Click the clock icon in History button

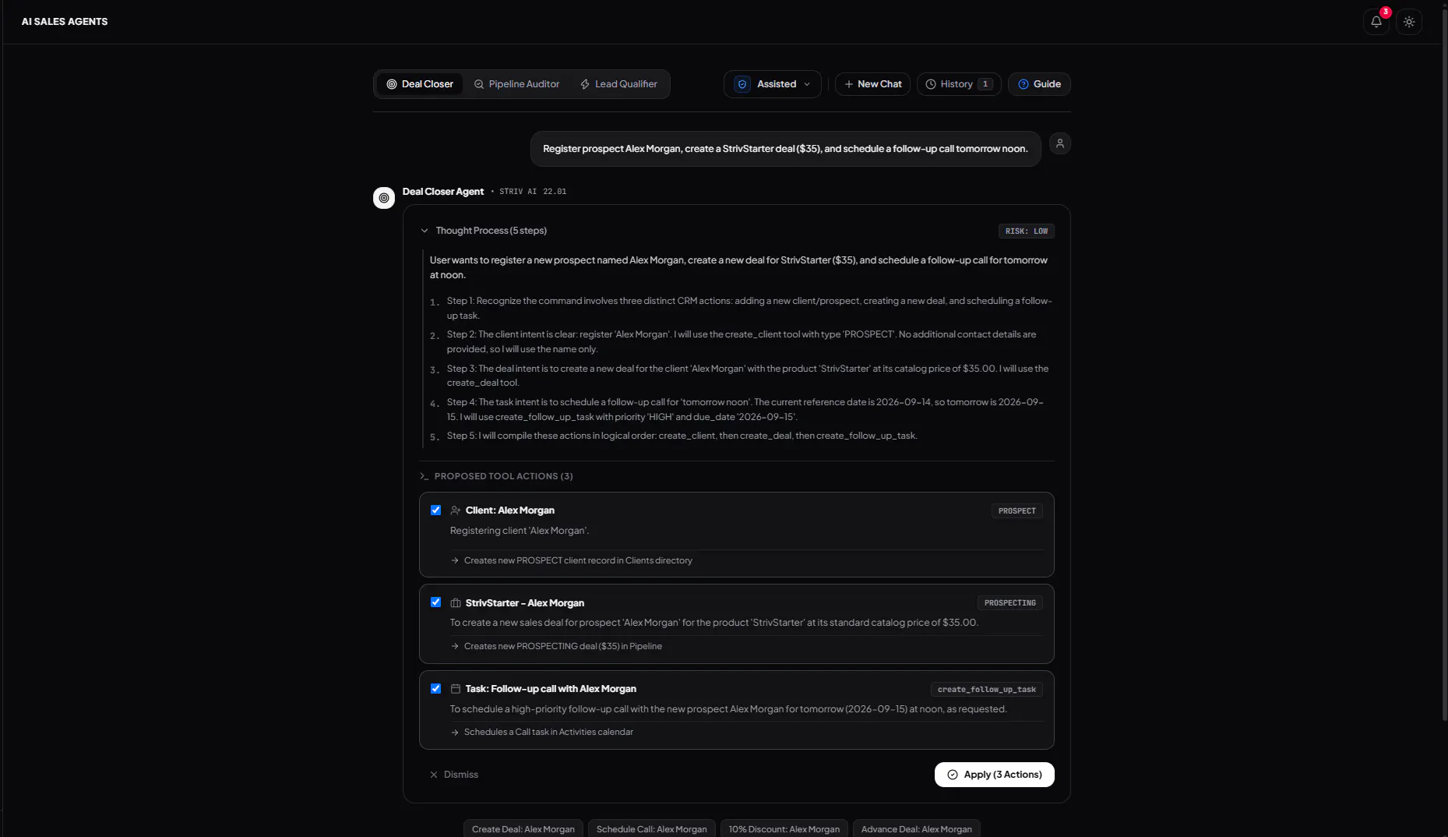tap(931, 84)
